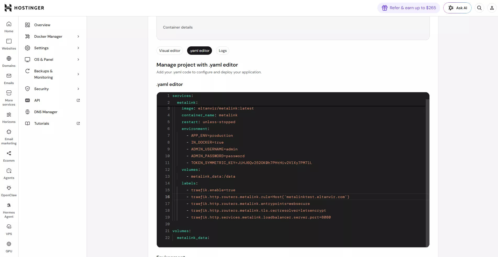This screenshot has width=498, height=257.
Task: Expand the Security chevron
Action: tap(78, 89)
